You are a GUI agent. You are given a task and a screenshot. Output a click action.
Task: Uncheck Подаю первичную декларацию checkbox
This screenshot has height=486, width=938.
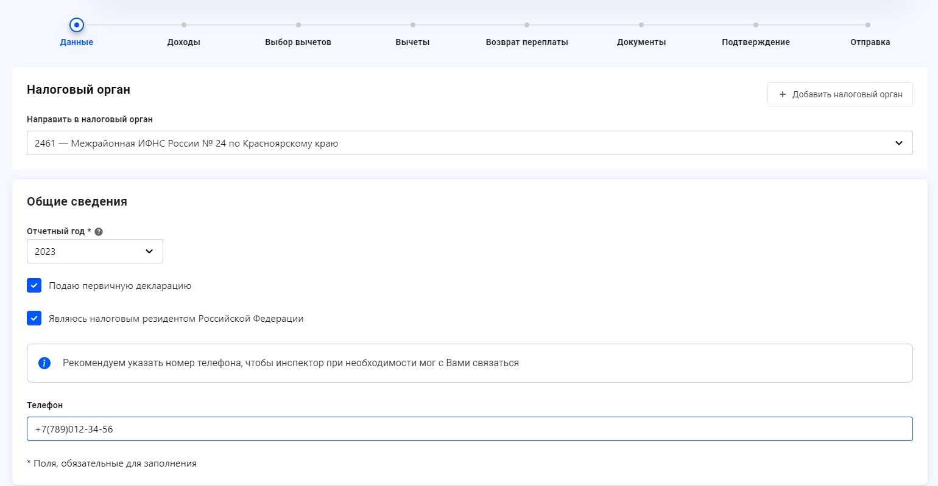coord(34,285)
